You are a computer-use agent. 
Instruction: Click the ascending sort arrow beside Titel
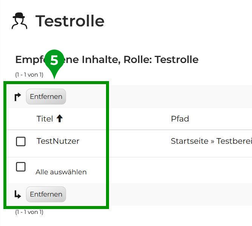[60, 118]
